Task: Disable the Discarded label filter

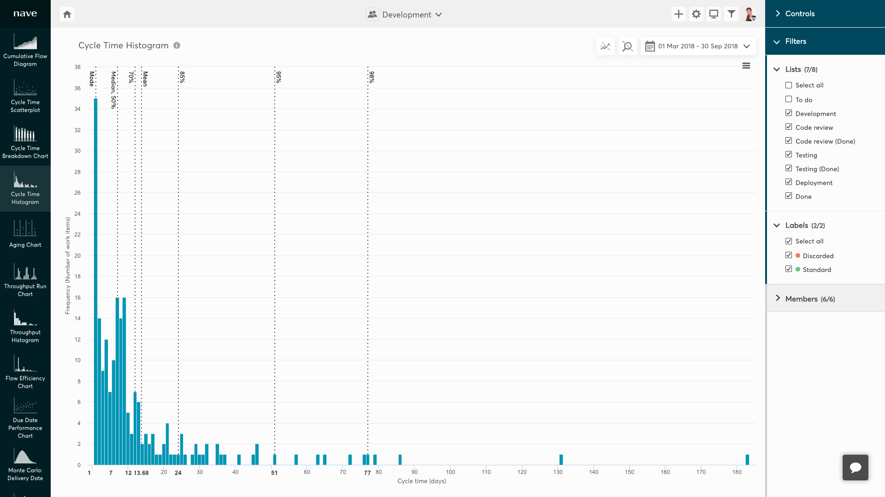Action: coord(789,255)
